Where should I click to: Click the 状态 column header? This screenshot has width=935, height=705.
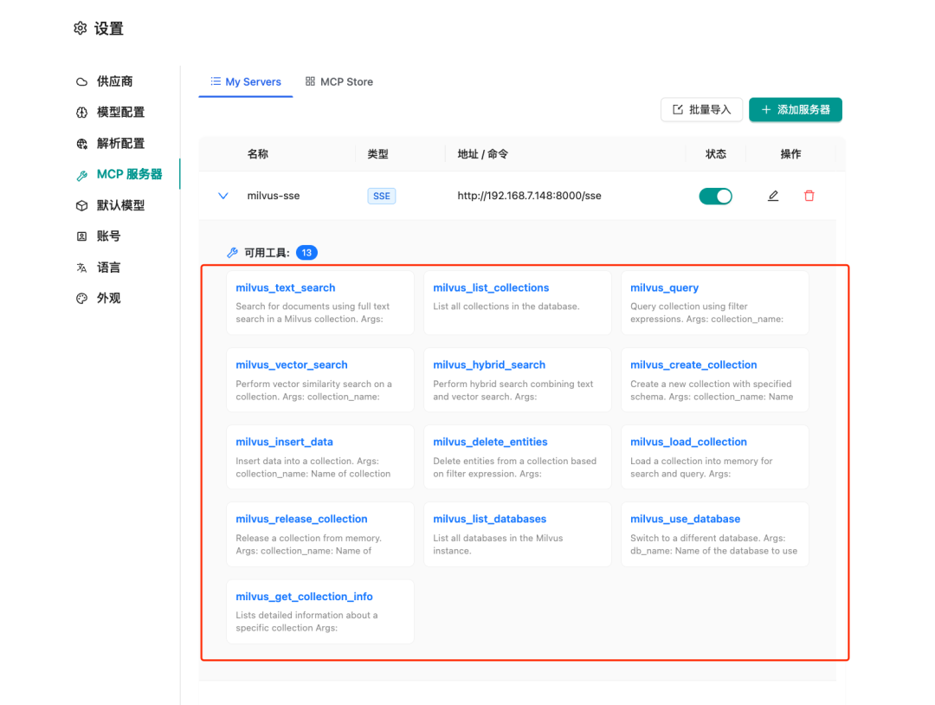(x=716, y=154)
